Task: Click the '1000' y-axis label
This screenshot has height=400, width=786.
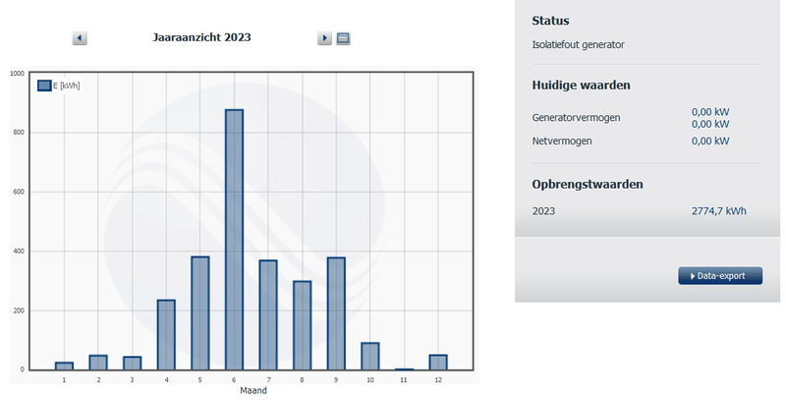Action: [17, 73]
